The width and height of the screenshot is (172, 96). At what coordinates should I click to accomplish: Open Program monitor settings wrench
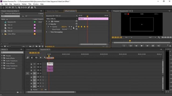click(159, 37)
